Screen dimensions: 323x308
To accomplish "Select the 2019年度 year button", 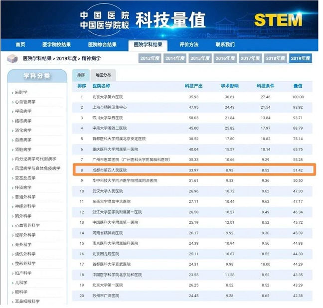I will pos(301,58).
